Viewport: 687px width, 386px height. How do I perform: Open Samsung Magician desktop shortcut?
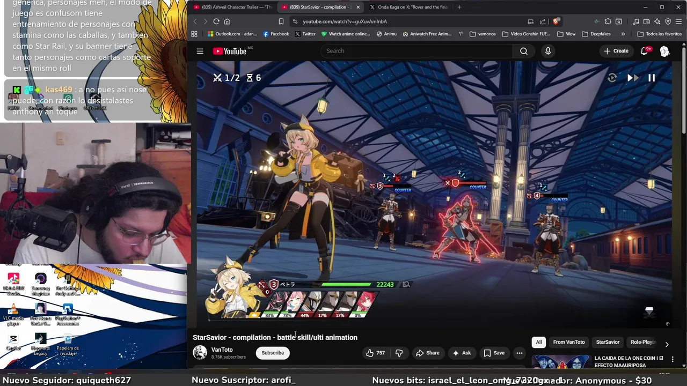40,284
